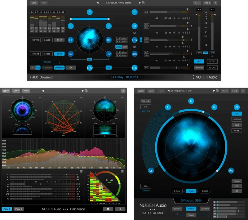Click Bypass in Halo Vision window

(x=6, y=91)
